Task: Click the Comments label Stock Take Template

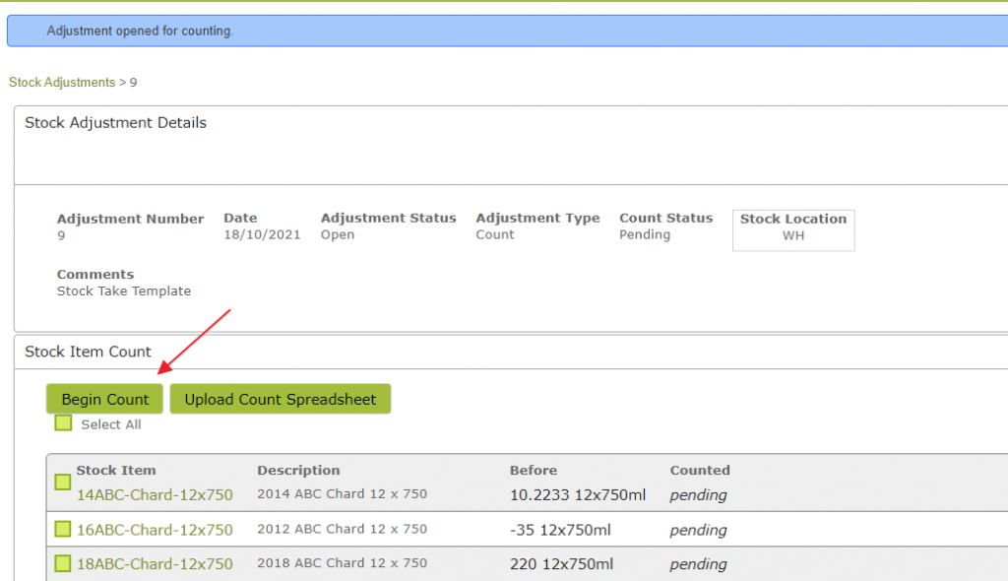Action: click(x=124, y=290)
